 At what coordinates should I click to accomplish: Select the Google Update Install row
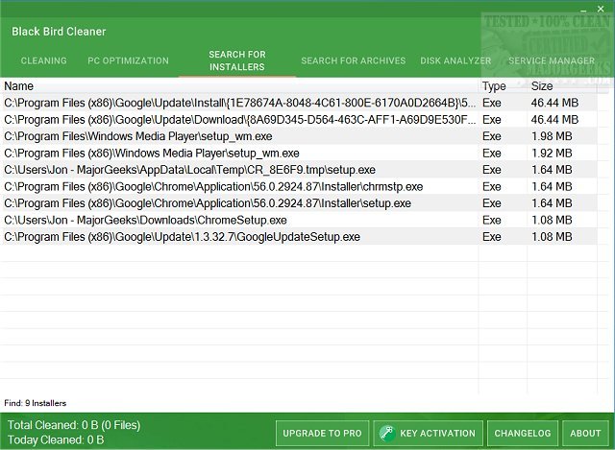click(x=300, y=103)
